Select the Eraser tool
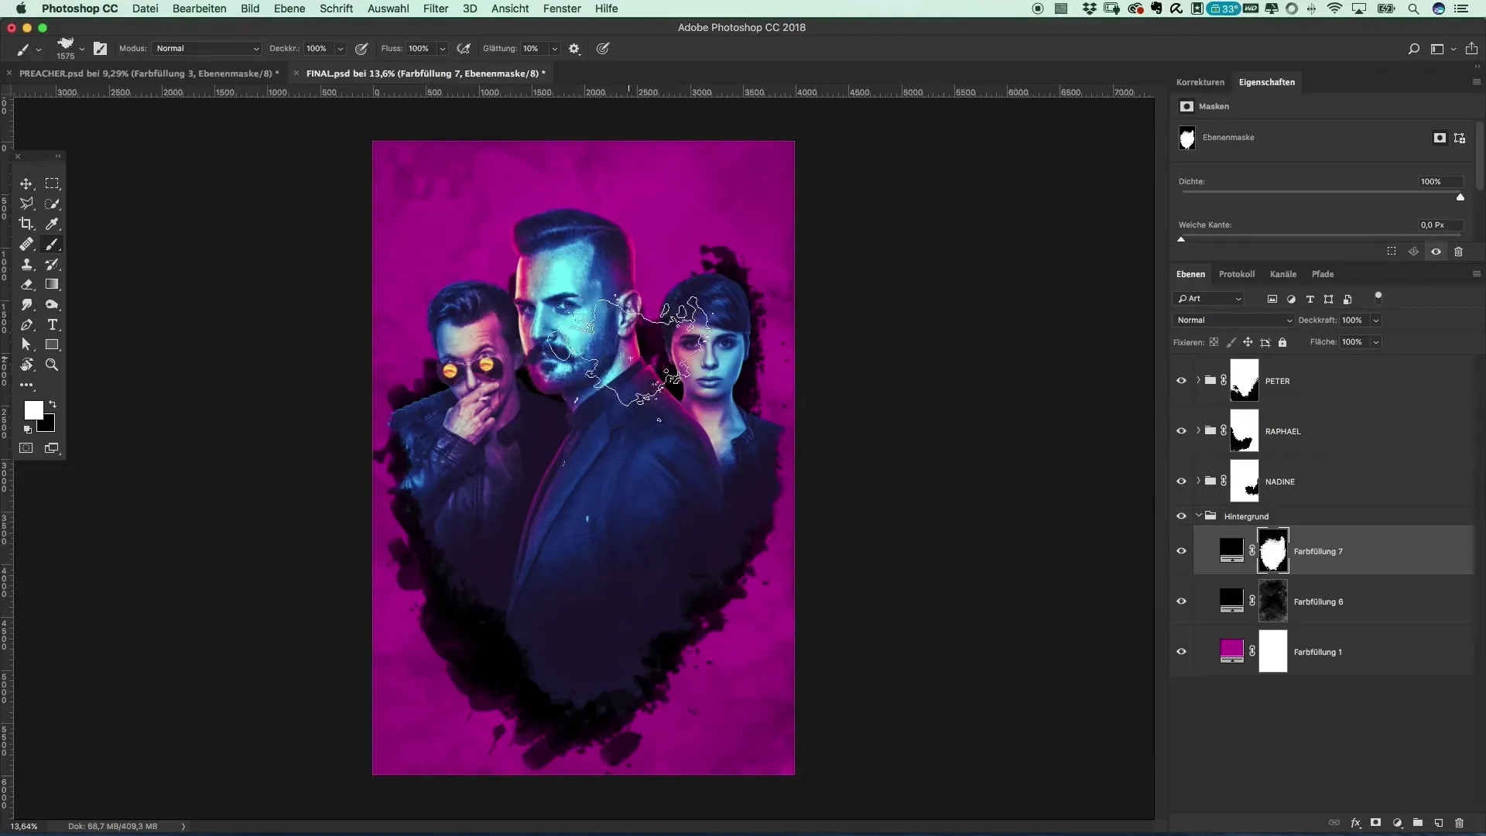Viewport: 1486px width, 836px height. (26, 284)
